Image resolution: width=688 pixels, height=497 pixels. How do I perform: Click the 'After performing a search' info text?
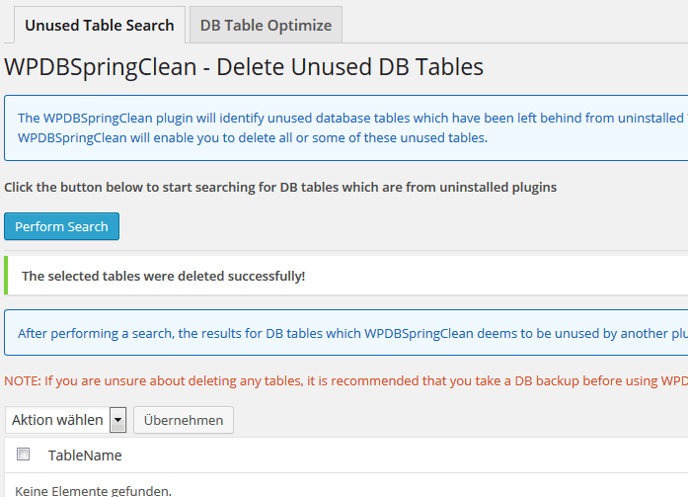(352, 333)
